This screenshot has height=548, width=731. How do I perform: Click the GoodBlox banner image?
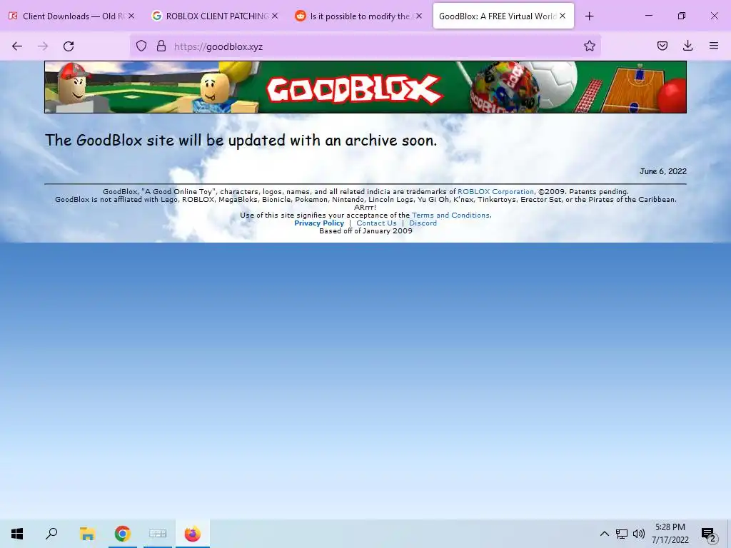click(x=365, y=87)
